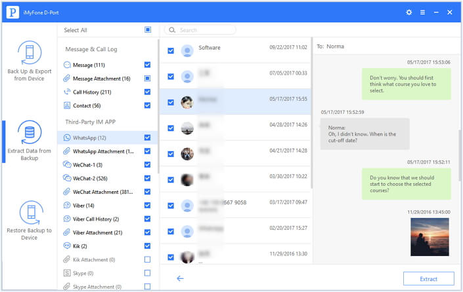The image size is (463, 292).
Task: Click the WeChat-2 icon
Action: tap(67, 178)
